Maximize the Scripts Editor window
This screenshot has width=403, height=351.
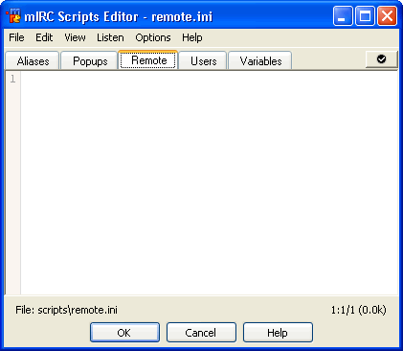point(365,15)
